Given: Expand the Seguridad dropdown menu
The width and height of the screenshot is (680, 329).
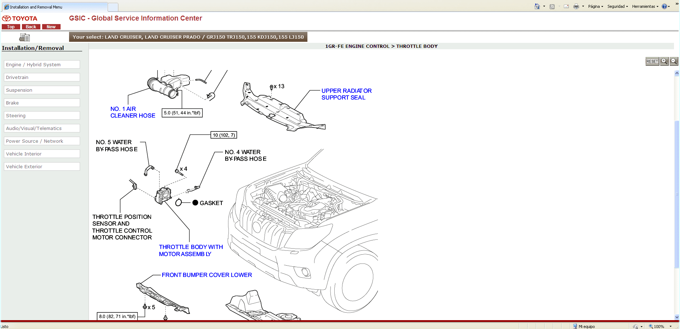Looking at the screenshot, I should pyautogui.click(x=617, y=6).
